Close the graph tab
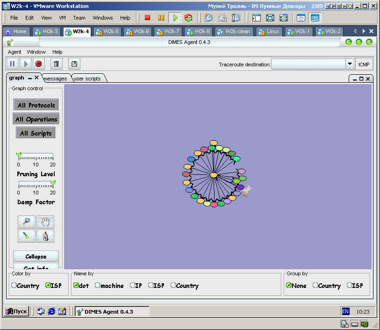The width and height of the screenshot is (380, 330). 36,78
